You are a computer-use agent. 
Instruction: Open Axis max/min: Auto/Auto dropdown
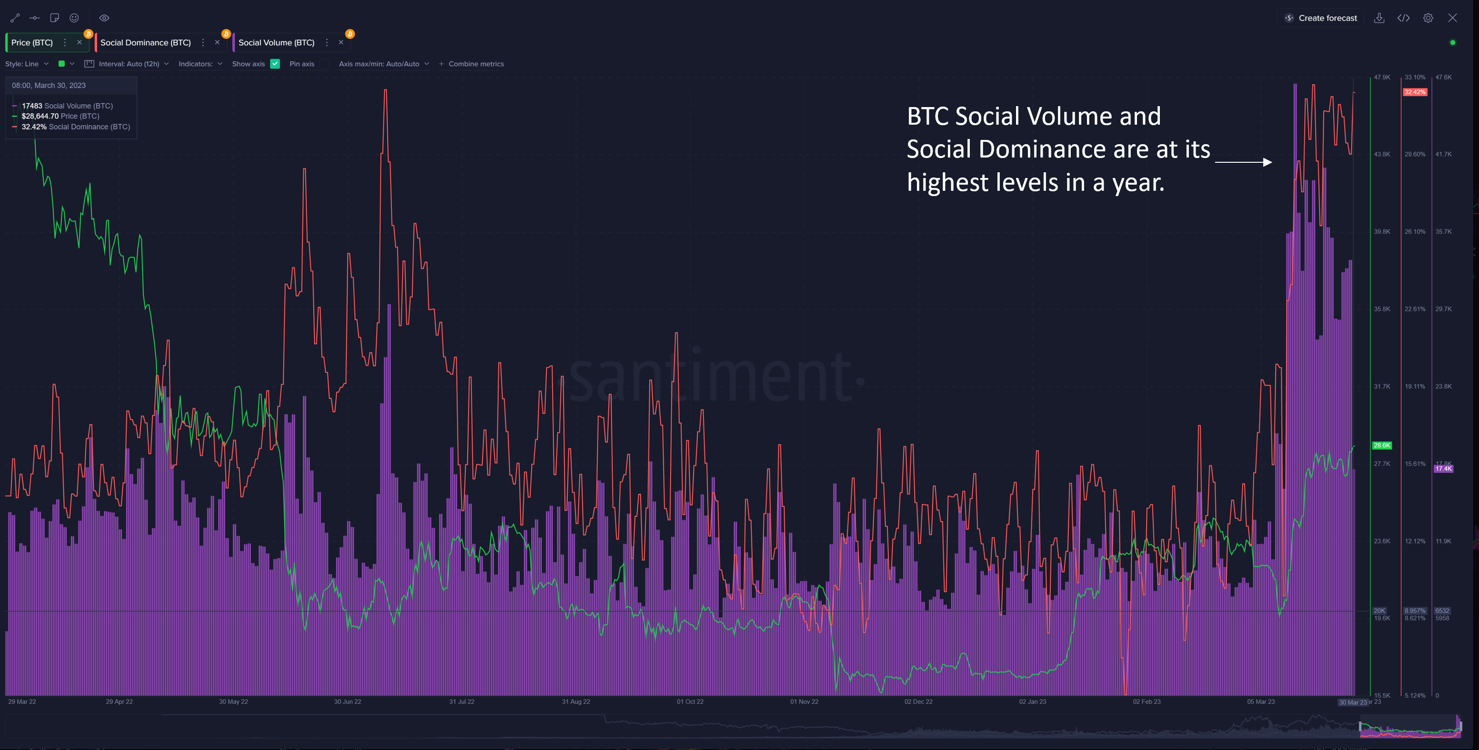pos(383,64)
